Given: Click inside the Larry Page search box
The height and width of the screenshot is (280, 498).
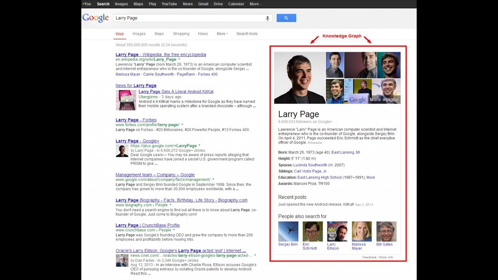Looking at the screenshot, I should (x=189, y=18).
